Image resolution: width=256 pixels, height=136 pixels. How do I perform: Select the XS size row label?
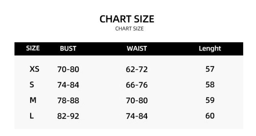(x=34, y=69)
